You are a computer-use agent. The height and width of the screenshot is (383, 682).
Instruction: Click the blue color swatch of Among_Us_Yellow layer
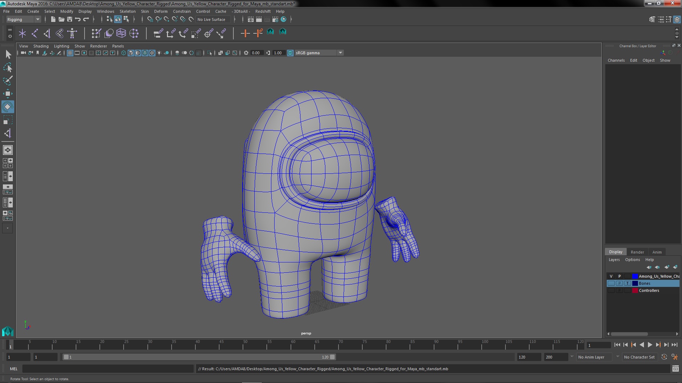[635, 276]
